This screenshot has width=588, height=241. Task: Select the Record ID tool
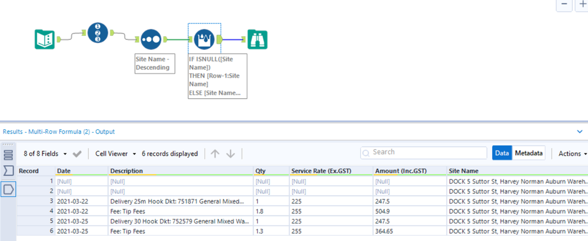pos(98,32)
